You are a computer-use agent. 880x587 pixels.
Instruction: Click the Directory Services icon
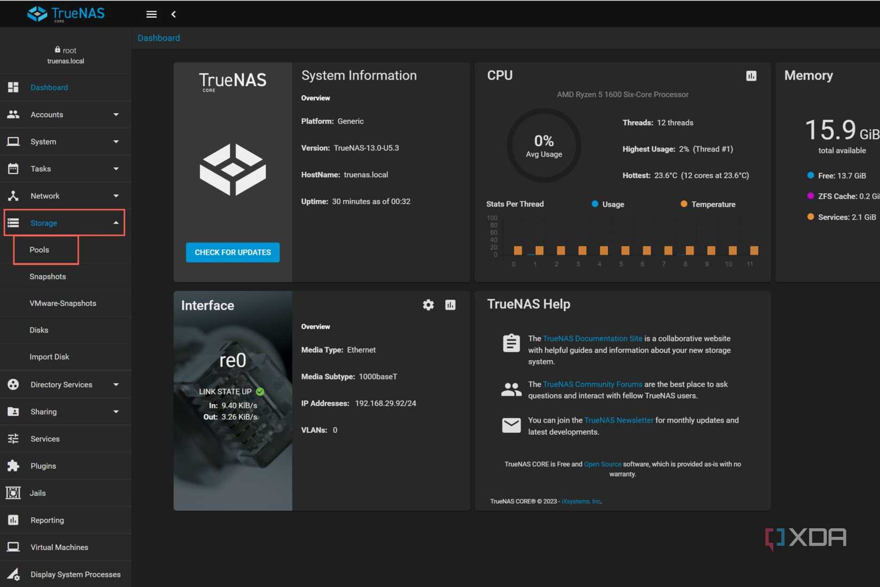point(13,384)
